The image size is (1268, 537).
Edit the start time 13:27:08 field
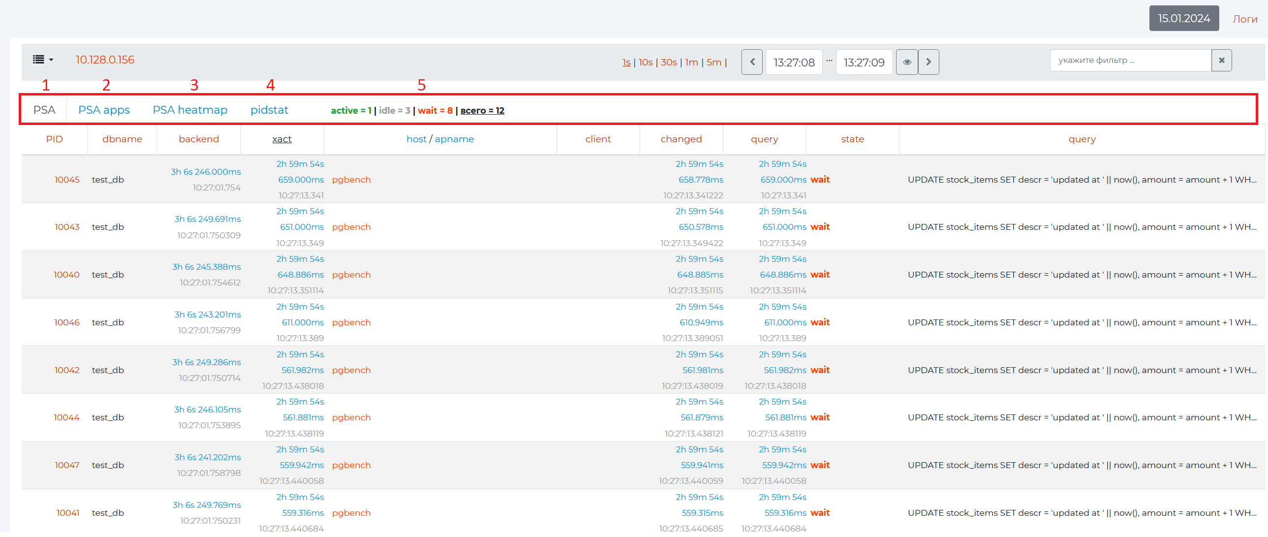click(794, 62)
